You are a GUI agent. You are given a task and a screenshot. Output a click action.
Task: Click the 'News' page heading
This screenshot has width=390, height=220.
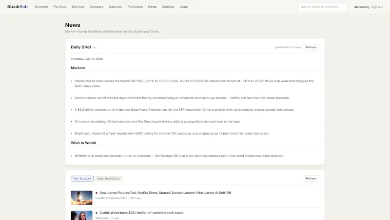point(73,25)
